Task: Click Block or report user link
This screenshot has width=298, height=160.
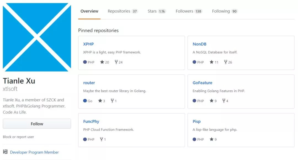Action: [x=18, y=137]
